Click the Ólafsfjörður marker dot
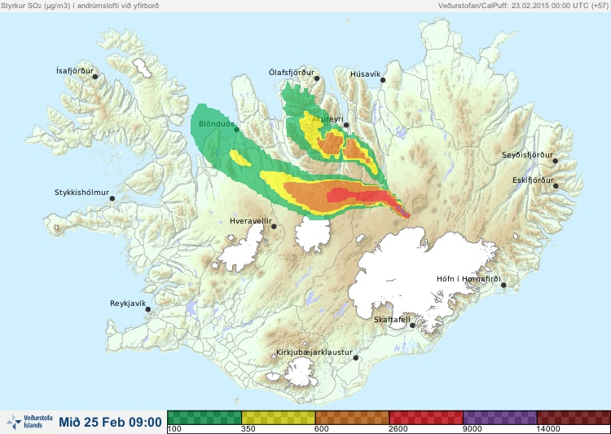 (x=317, y=78)
